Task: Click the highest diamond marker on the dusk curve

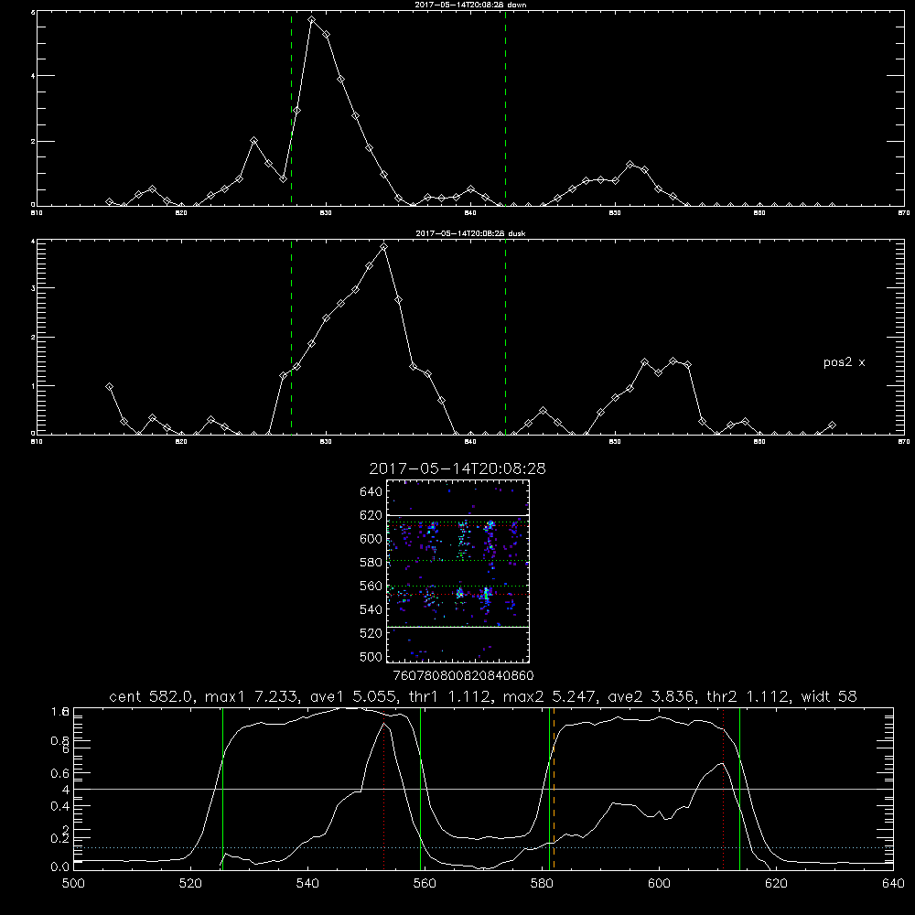Action: tap(383, 247)
